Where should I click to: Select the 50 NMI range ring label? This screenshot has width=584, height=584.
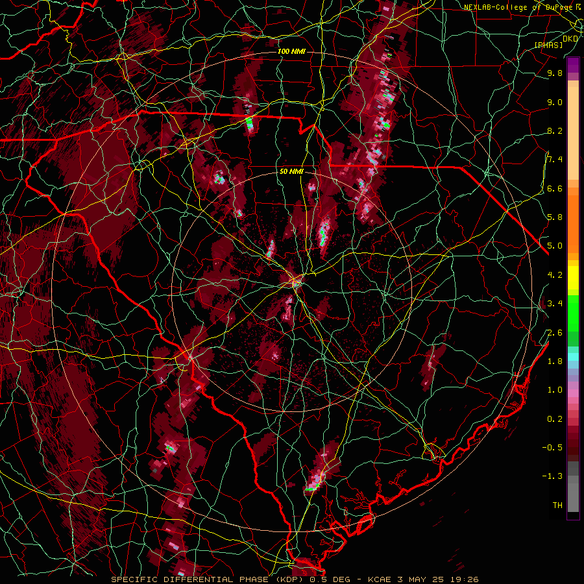pos(291,171)
